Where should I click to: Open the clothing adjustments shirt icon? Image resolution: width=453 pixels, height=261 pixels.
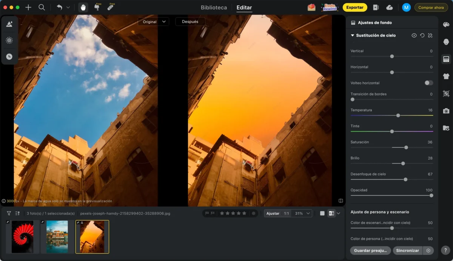(446, 77)
